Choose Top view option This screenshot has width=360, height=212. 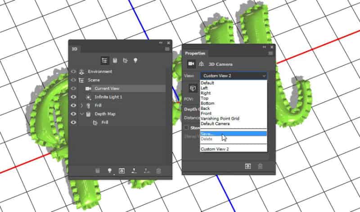point(234,98)
